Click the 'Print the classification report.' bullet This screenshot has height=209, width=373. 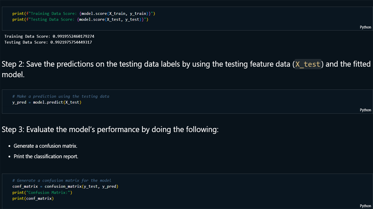[x=46, y=156]
